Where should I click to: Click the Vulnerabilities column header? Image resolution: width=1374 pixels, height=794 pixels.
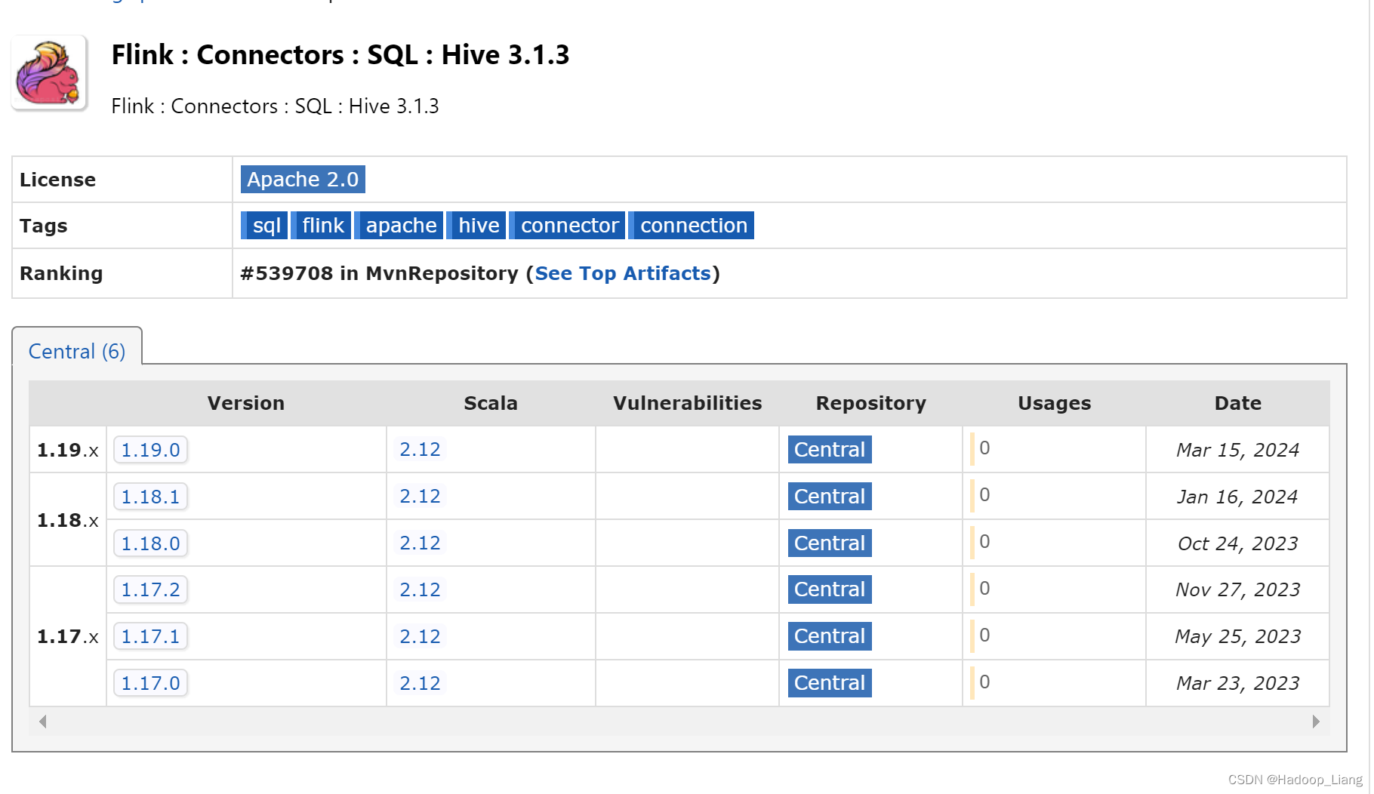(688, 403)
